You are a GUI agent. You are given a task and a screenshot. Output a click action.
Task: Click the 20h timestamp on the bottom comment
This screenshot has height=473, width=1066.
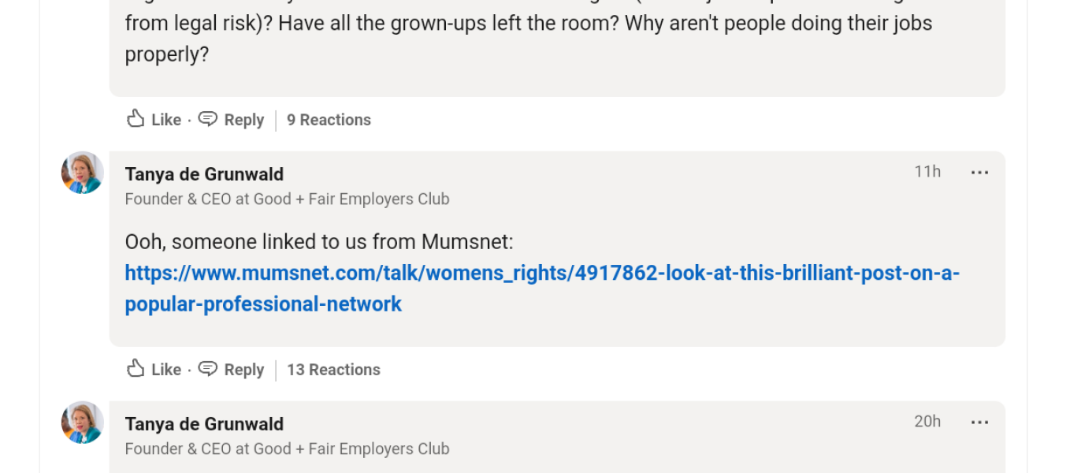click(x=927, y=421)
